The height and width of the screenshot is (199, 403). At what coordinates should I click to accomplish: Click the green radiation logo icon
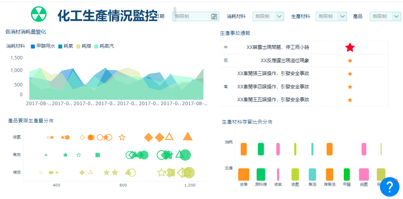(39, 14)
